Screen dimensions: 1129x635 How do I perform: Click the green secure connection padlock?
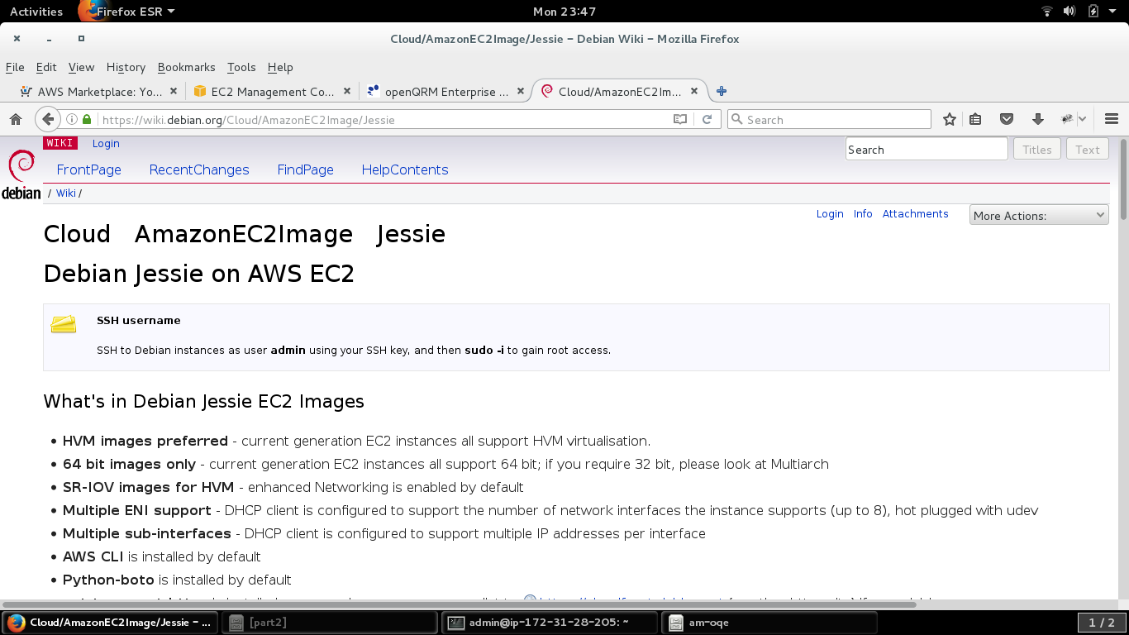[86, 119]
